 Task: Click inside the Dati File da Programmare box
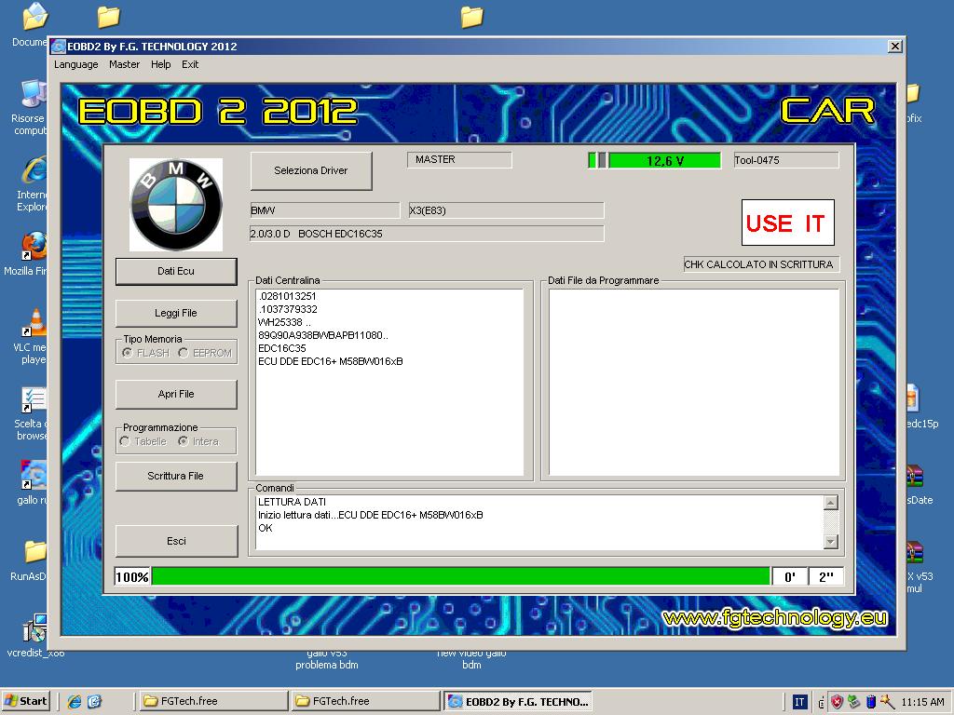pyautogui.click(x=693, y=382)
